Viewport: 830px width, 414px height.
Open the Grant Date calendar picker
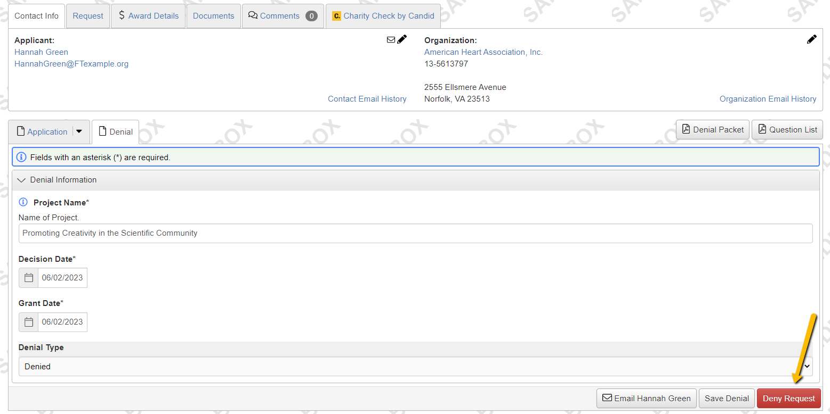(28, 322)
